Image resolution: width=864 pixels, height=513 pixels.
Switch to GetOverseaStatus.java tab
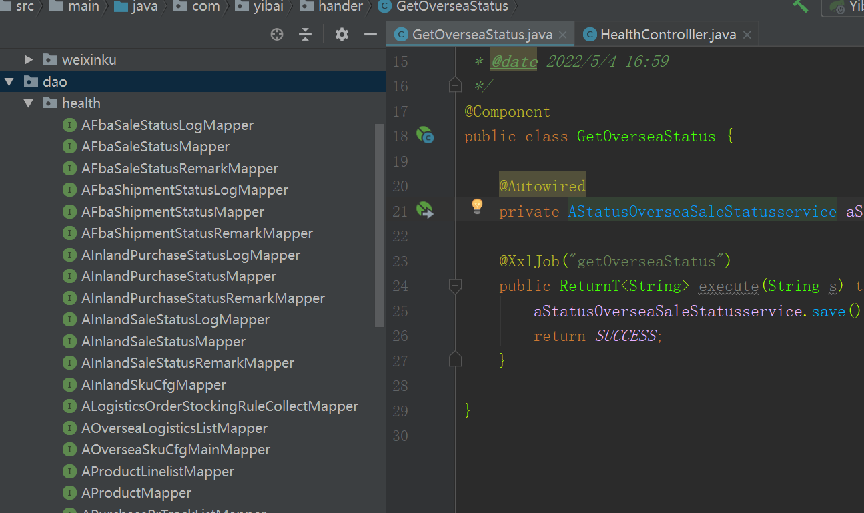tap(482, 35)
